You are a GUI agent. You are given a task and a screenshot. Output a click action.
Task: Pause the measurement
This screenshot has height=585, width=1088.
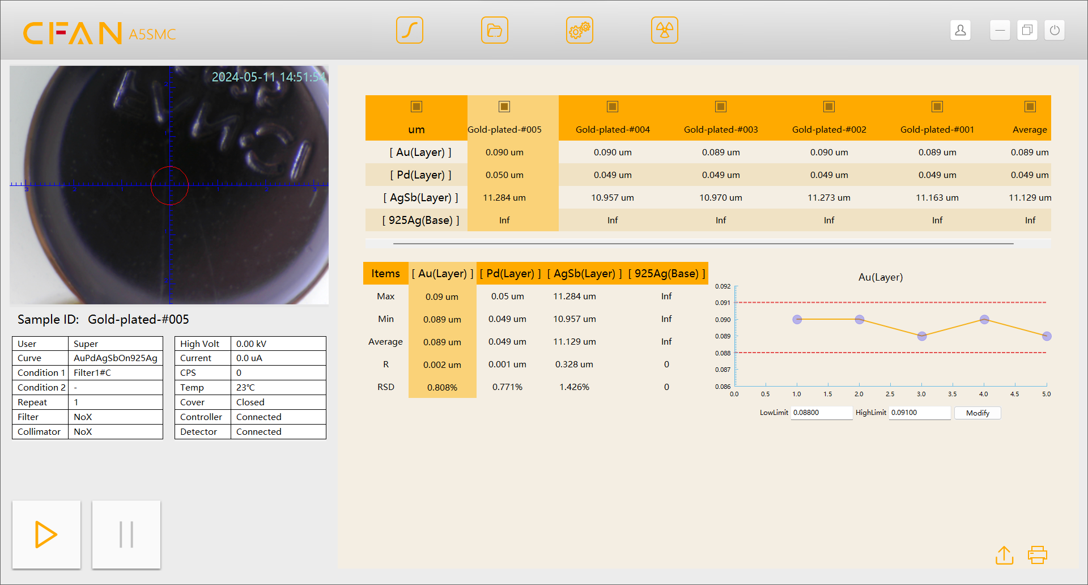126,534
